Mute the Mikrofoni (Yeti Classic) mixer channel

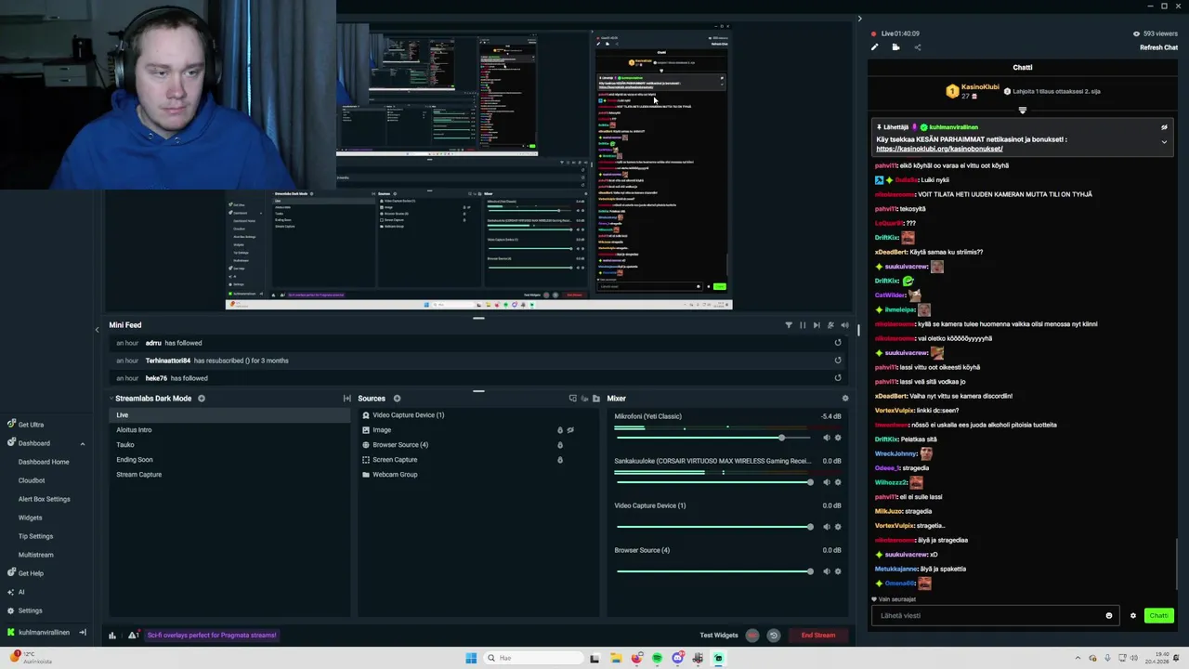826,438
